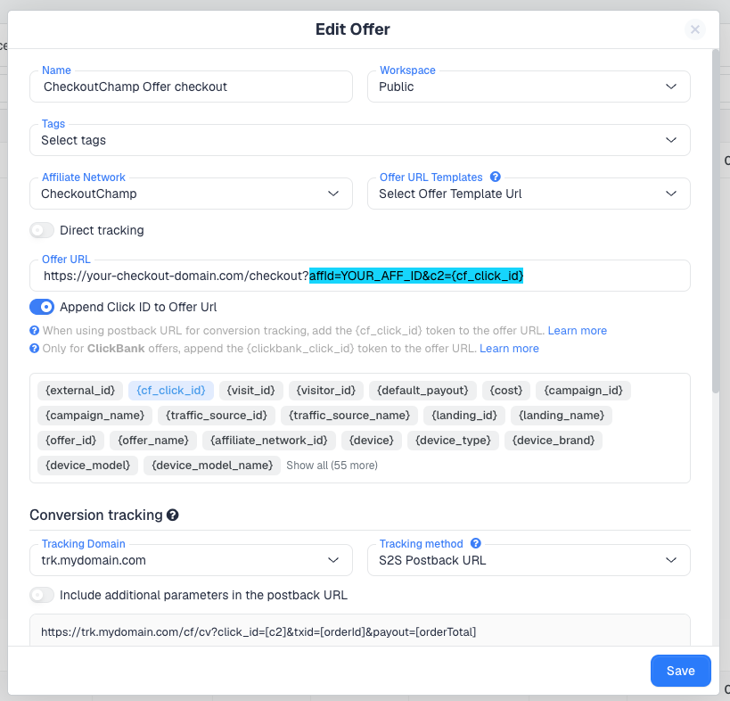Open the Affiliate Network dropdown
The width and height of the screenshot is (730, 701).
[x=191, y=194]
